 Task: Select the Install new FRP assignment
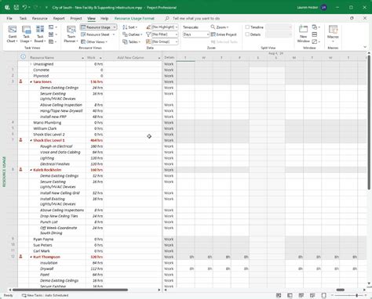coord(53,117)
